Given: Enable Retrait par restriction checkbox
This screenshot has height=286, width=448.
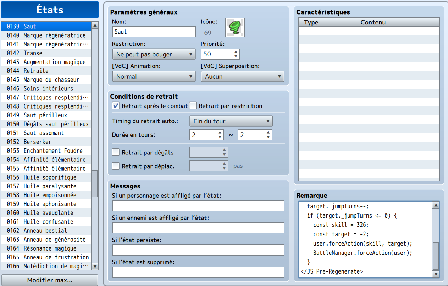Looking at the screenshot, I should 193,106.
